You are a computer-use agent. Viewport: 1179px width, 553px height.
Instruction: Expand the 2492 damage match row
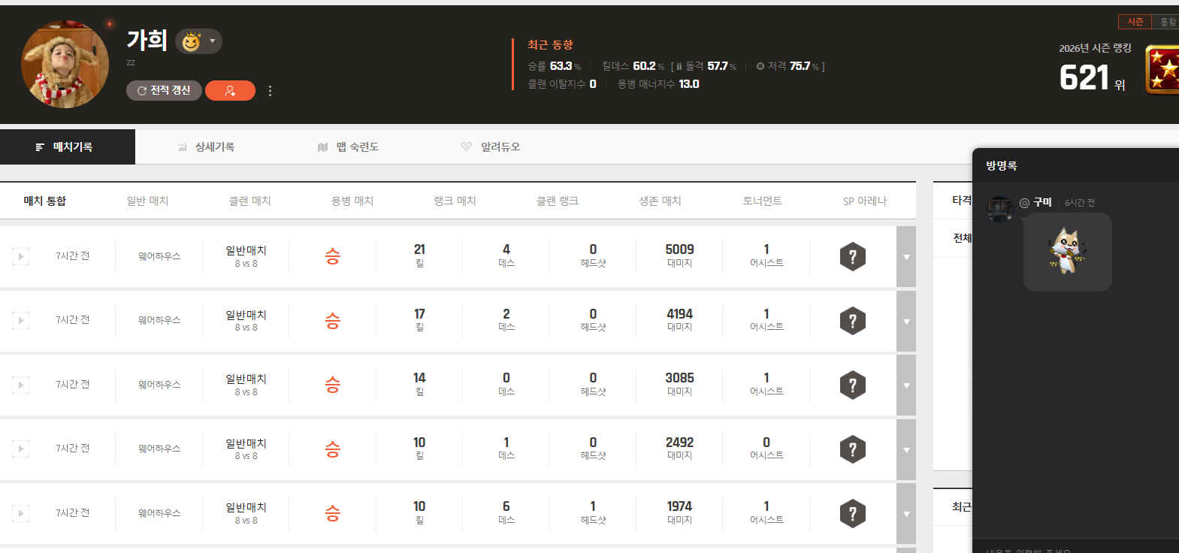click(x=906, y=450)
